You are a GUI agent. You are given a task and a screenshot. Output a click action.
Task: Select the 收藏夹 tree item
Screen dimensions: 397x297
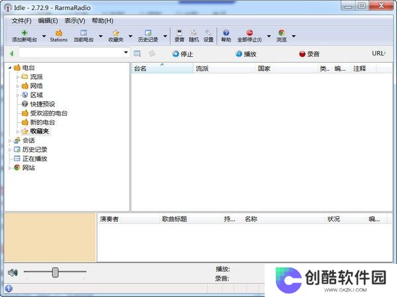coord(40,131)
